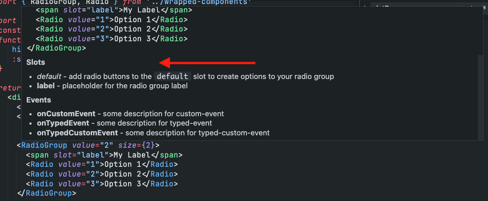Click the tooltip's closing RadioGroup tag
The width and height of the screenshot is (488, 201).
click(x=56, y=48)
